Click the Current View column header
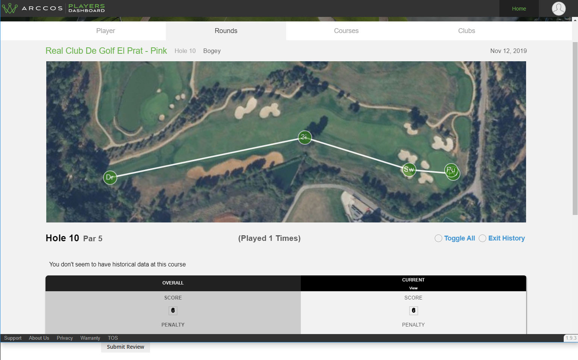 click(413, 283)
